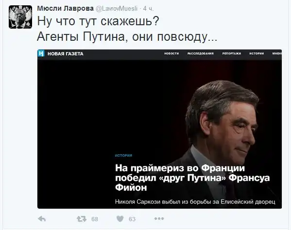The width and height of the screenshot is (291, 230).
Task: Open the Мюсли Лаврова display name link
Action: click(x=65, y=9)
